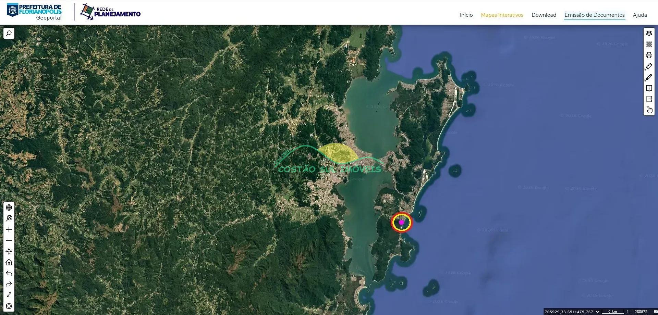The height and width of the screenshot is (315, 658).
Task: Expand the coordinate system dropdown arrow
Action: tap(598, 312)
